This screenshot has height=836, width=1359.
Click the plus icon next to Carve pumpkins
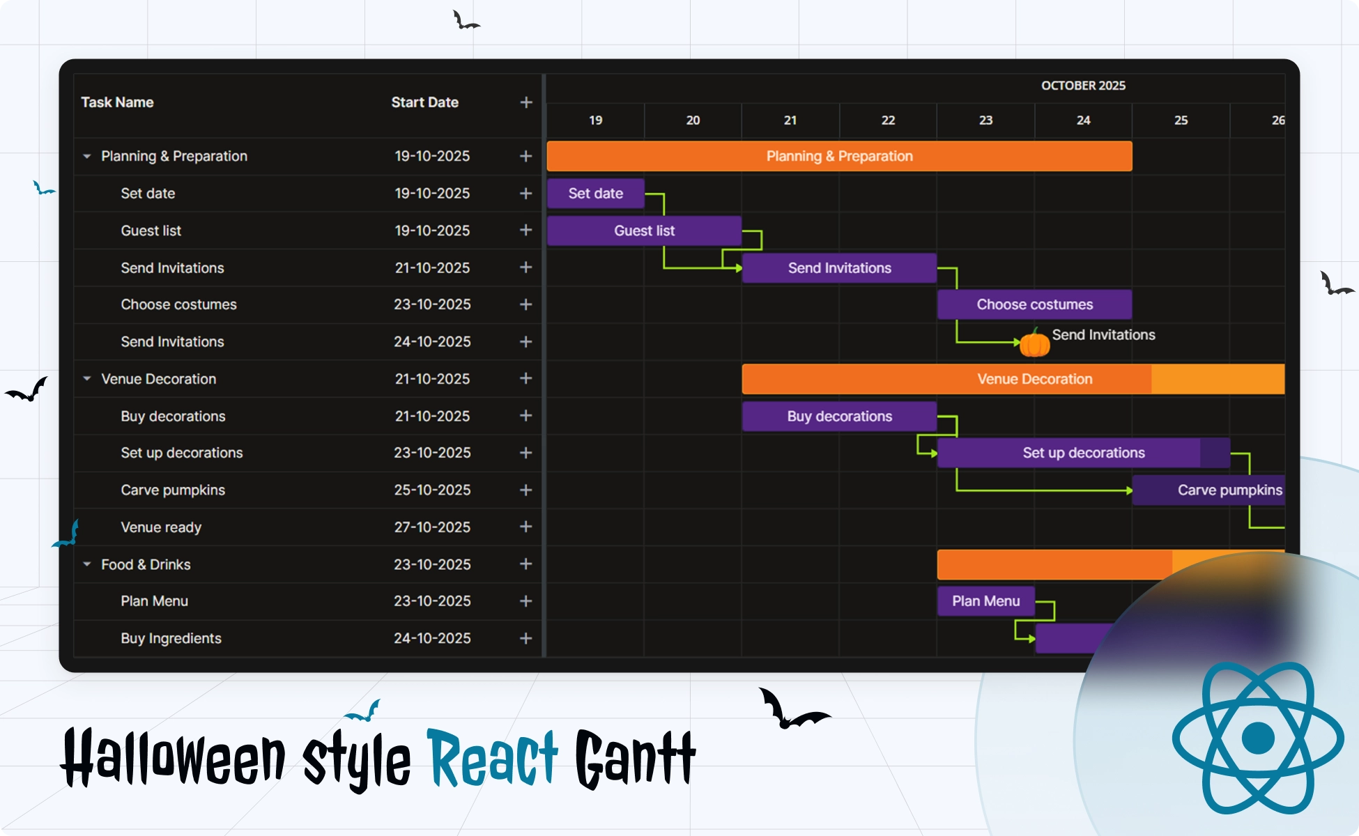525,490
